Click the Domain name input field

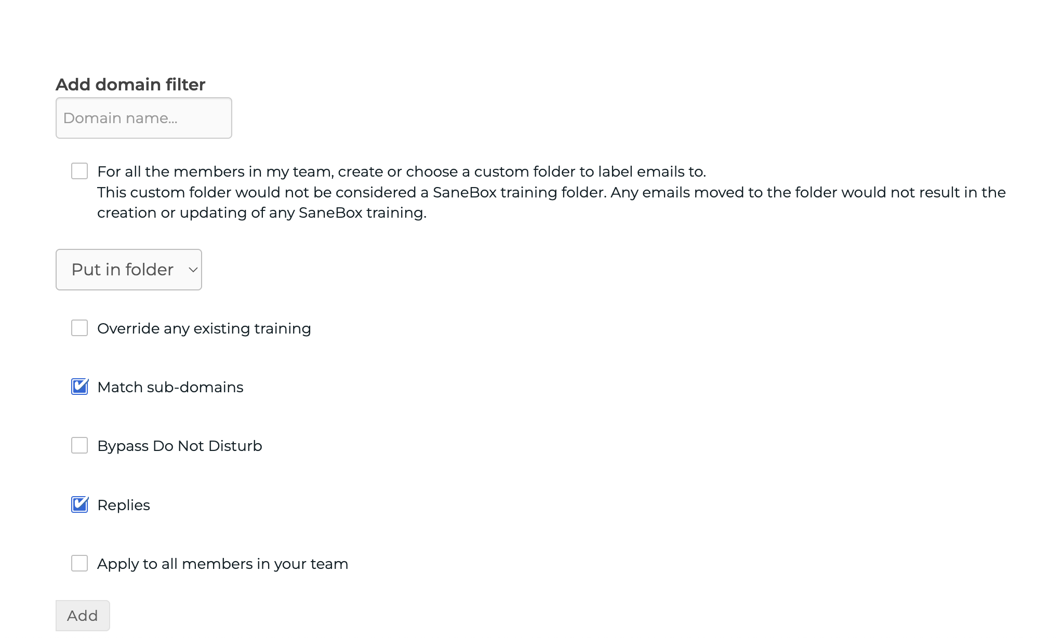144,118
